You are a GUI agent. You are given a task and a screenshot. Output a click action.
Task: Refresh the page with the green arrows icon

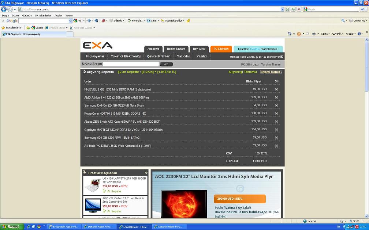pos(293,9)
